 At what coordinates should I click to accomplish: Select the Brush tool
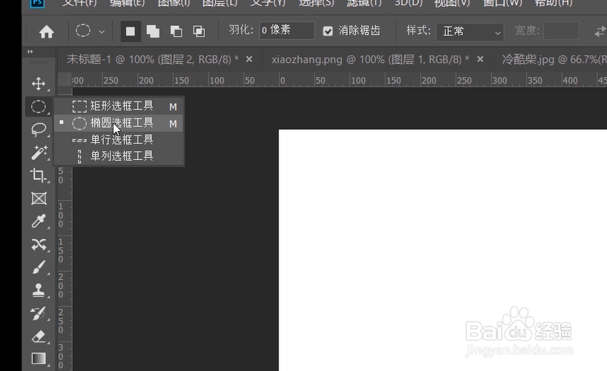[x=39, y=267]
